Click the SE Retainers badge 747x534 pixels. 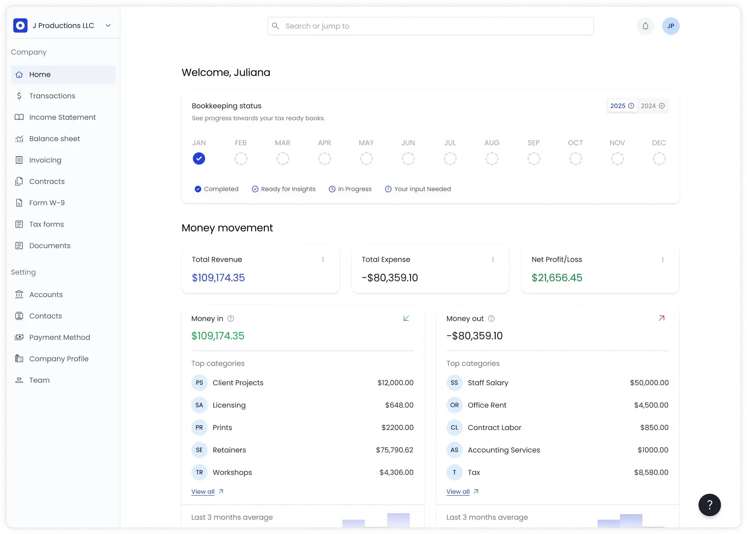pyautogui.click(x=199, y=450)
